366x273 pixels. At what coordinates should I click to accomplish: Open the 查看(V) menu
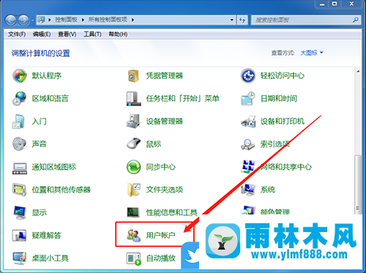pos(67,34)
